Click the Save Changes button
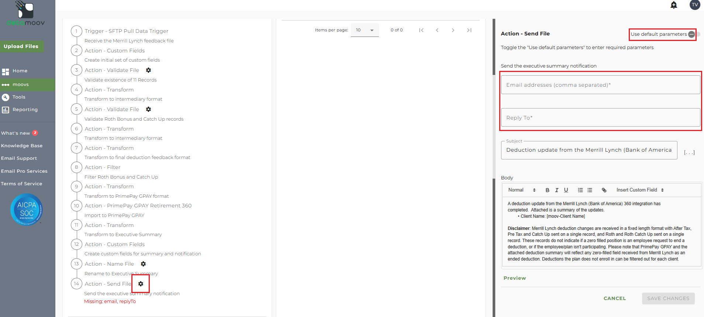The height and width of the screenshot is (317, 704). point(668,299)
